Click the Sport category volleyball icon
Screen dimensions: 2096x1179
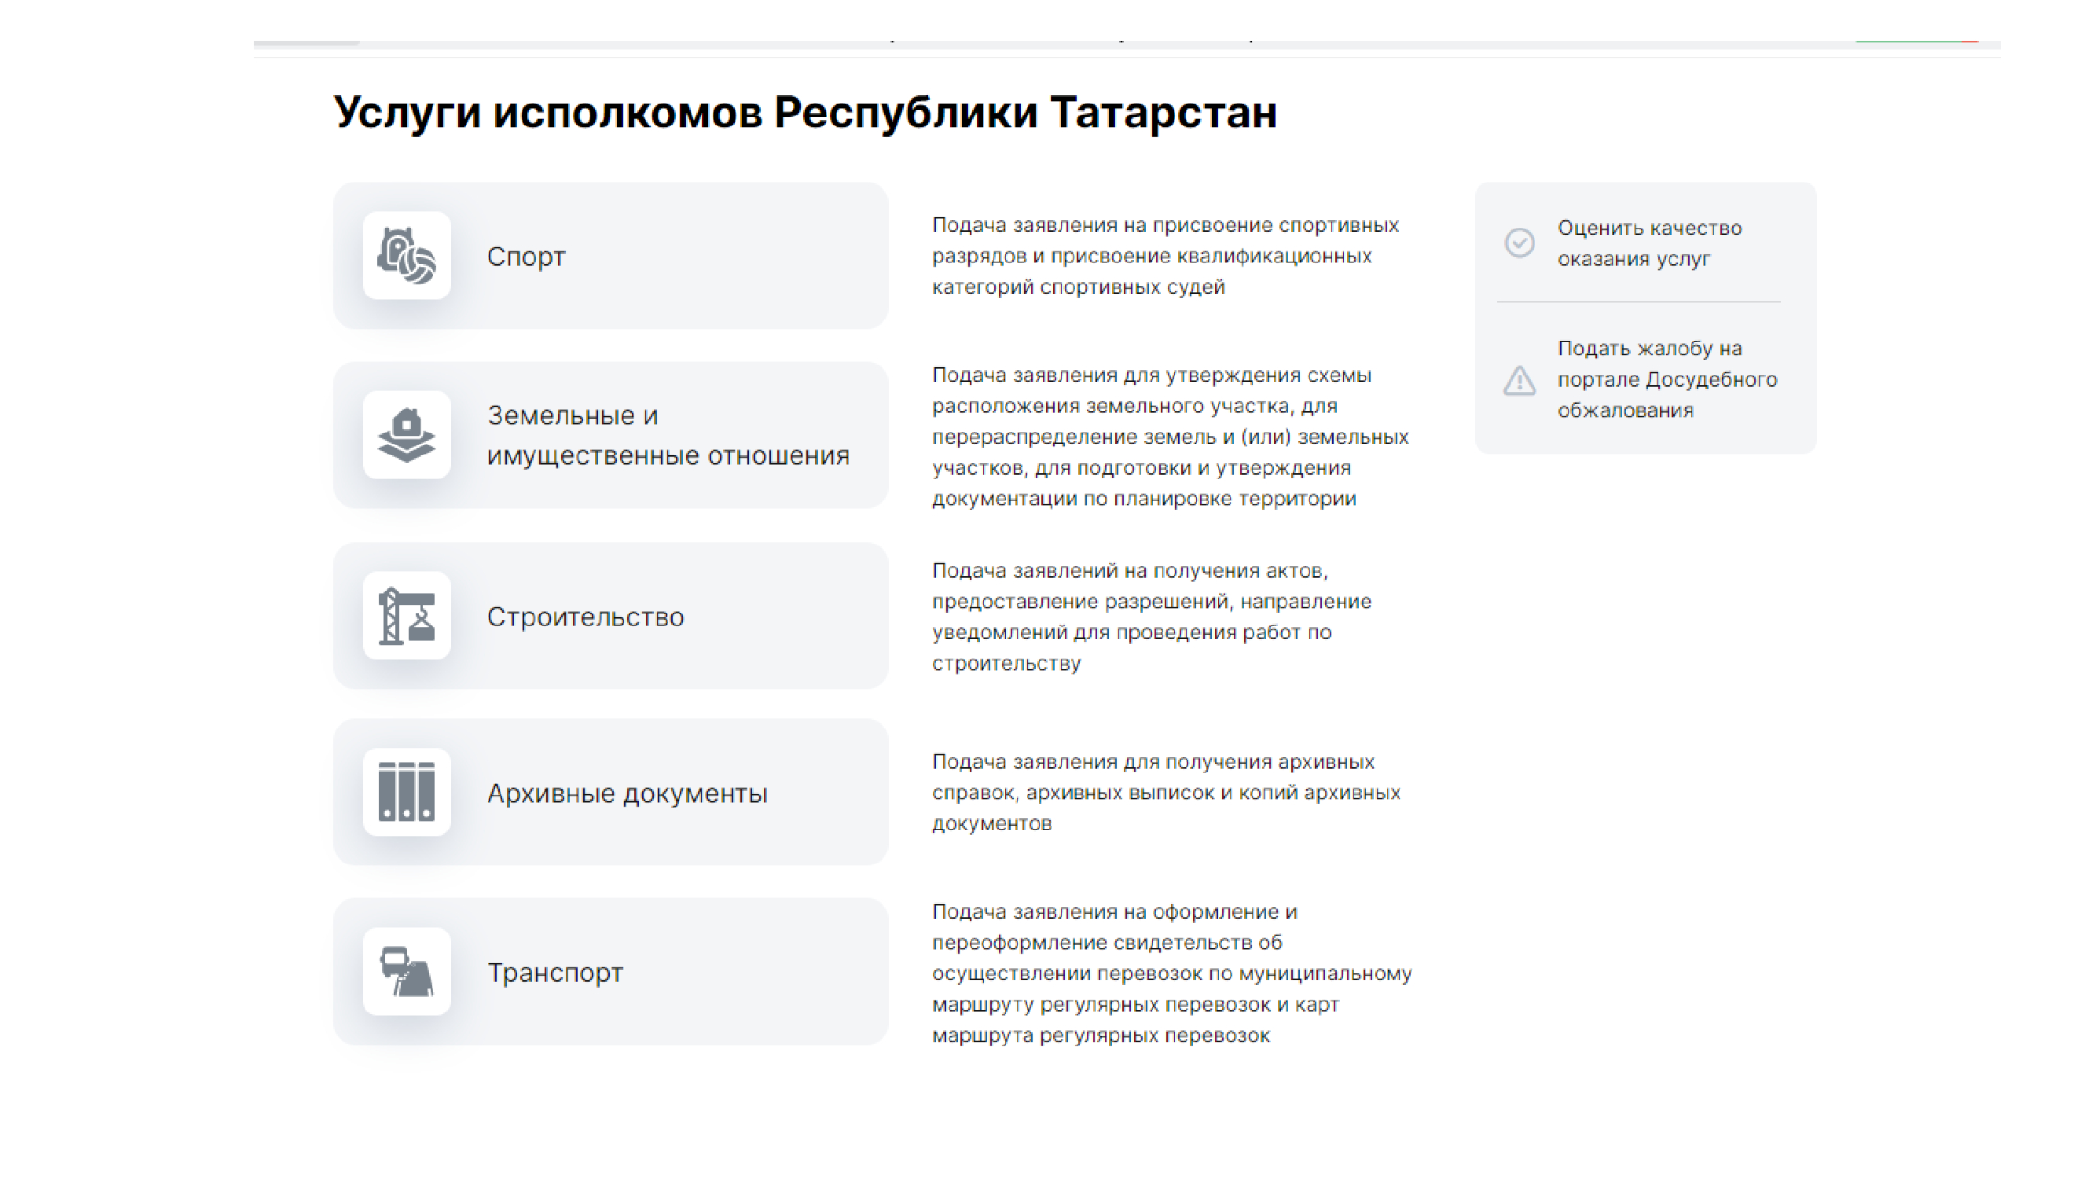point(407,255)
